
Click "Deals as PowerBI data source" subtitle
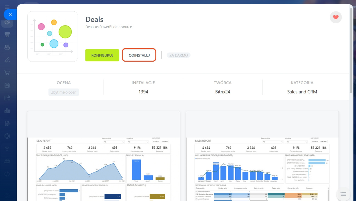pos(109,27)
